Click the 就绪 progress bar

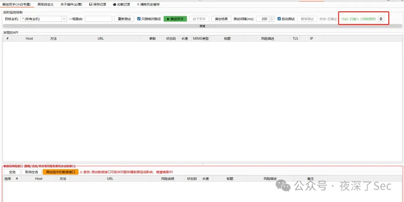(x=202, y=26)
